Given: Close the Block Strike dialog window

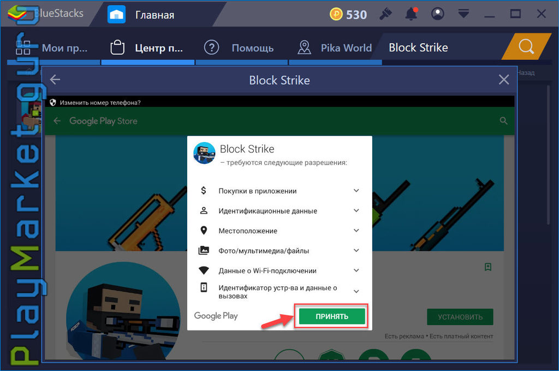Looking at the screenshot, I should pos(504,79).
